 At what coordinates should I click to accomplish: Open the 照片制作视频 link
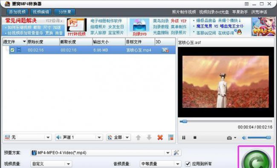click(x=184, y=12)
